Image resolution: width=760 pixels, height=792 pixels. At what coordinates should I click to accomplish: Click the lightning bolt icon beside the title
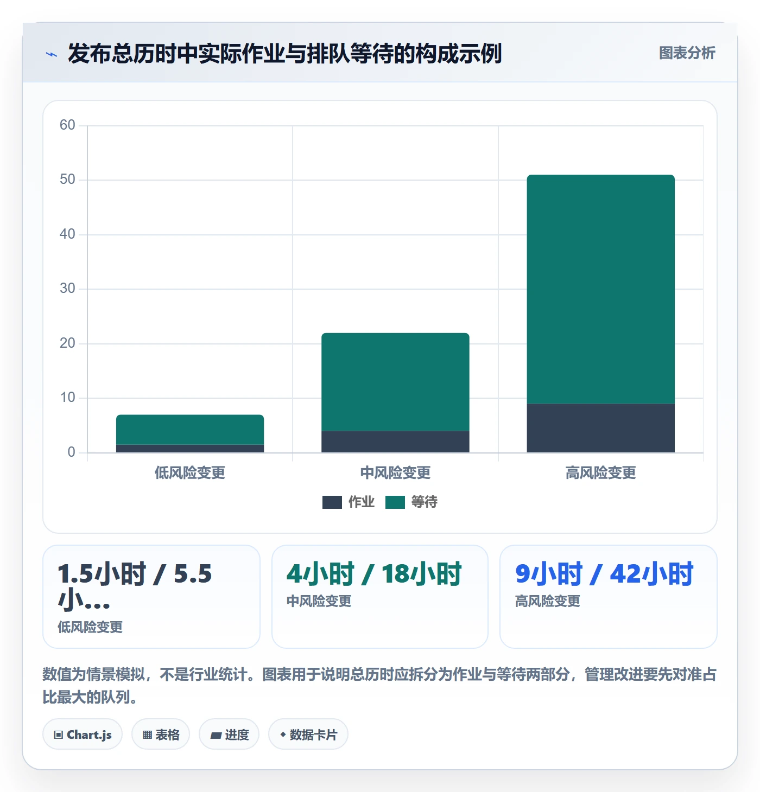52,54
